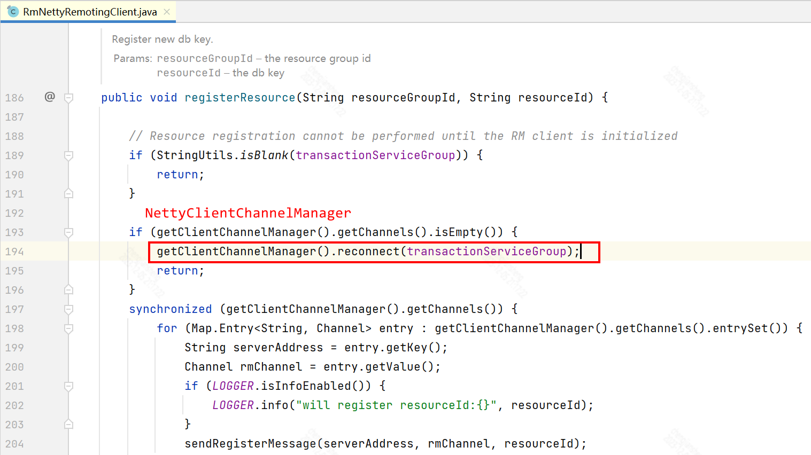Click resourceGroupId in the Params documentation
The width and height of the screenshot is (811, 455).
(205, 58)
